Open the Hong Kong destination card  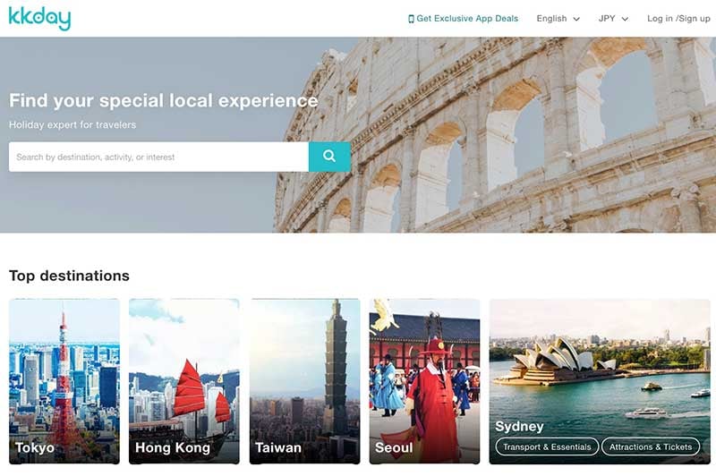tap(184, 381)
